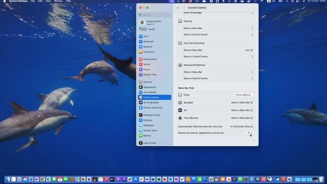Screen dimensions: 327x184
Task: Launch App Store from the Dock
Action: pos(135,179)
